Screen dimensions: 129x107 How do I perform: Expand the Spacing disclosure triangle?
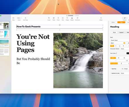pos(111,69)
